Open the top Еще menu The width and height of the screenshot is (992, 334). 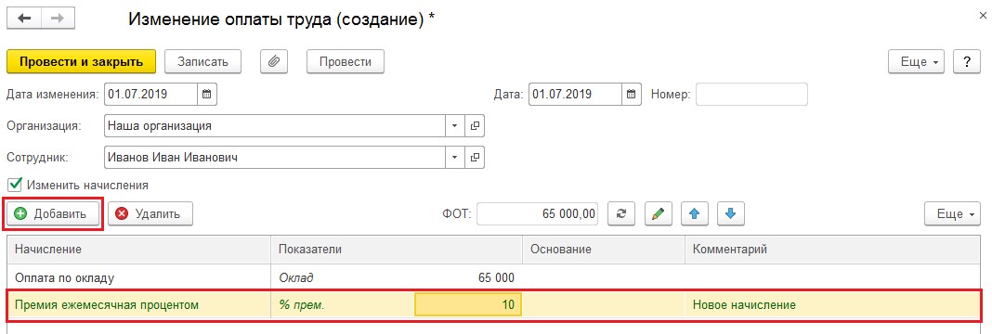pyautogui.click(x=917, y=62)
